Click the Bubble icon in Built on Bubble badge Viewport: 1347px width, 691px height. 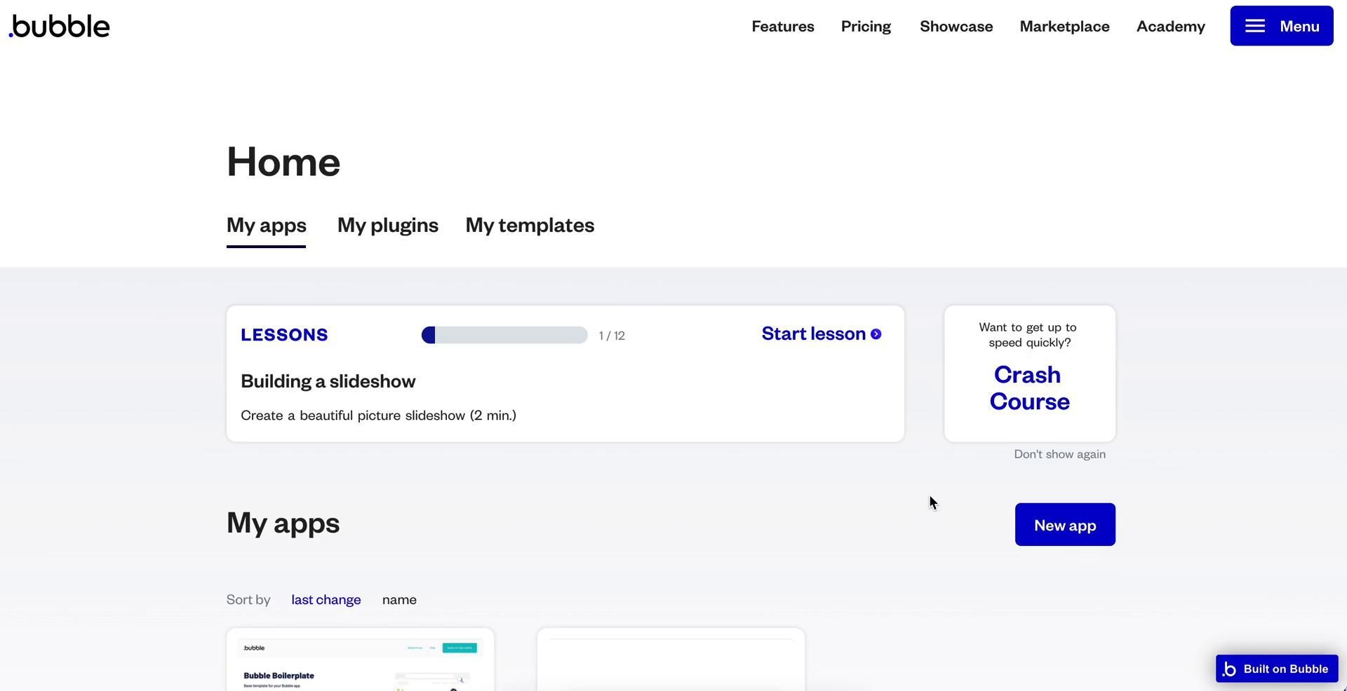point(1229,669)
